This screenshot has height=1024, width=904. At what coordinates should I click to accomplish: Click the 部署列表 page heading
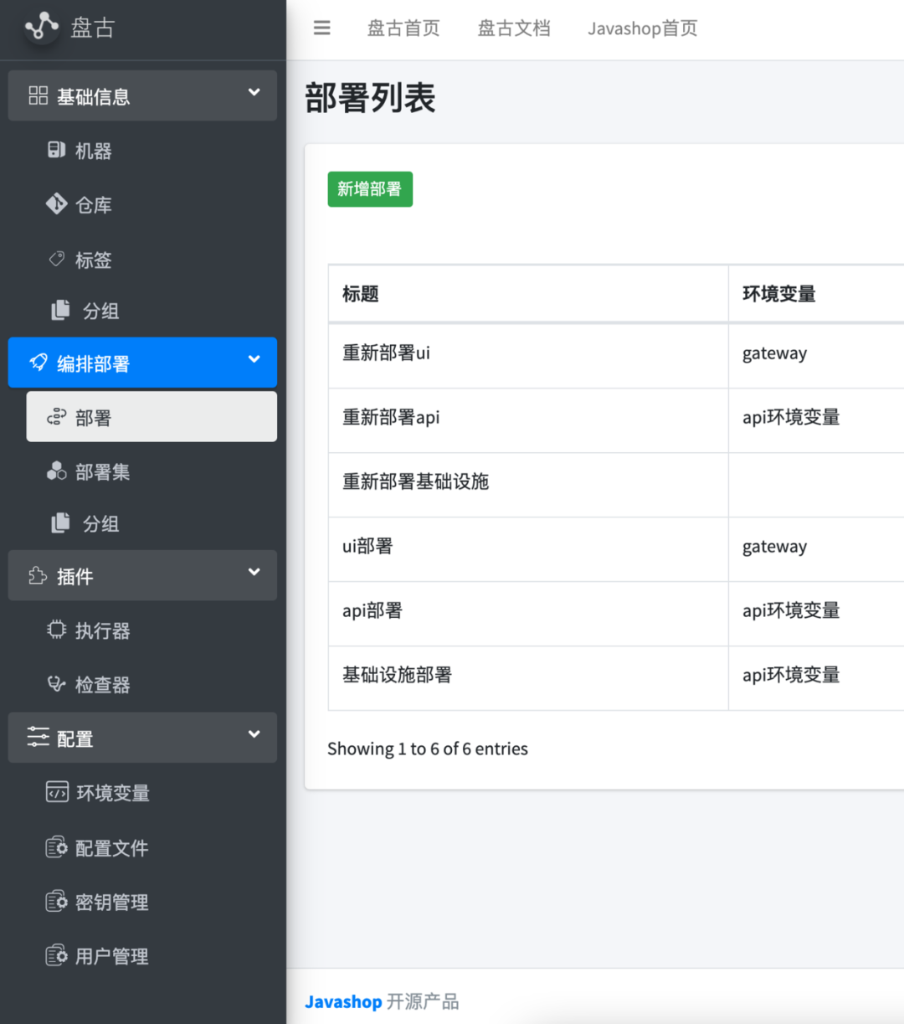370,98
